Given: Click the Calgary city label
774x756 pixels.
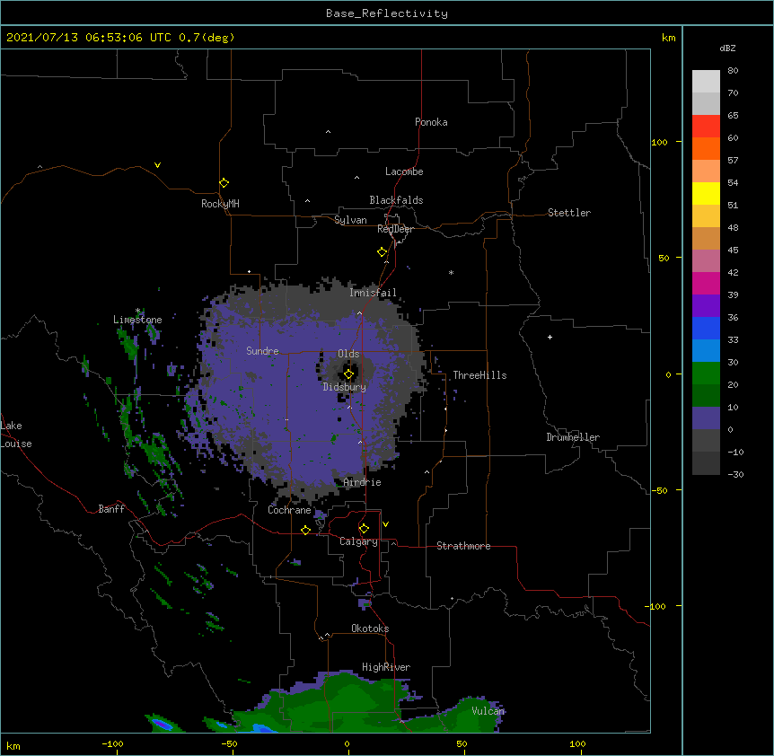Looking at the screenshot, I should coord(359,541).
